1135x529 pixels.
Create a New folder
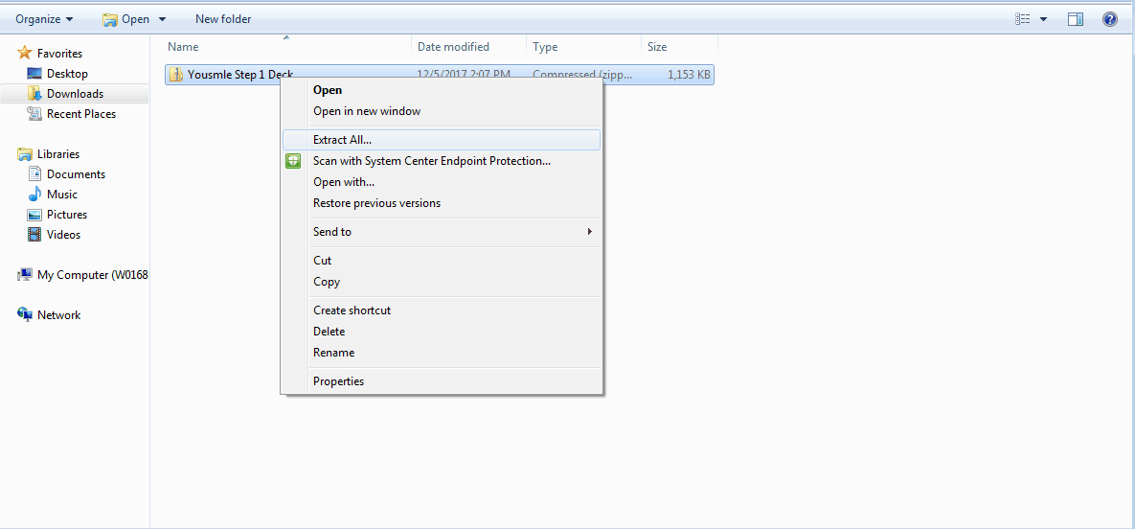pos(223,19)
